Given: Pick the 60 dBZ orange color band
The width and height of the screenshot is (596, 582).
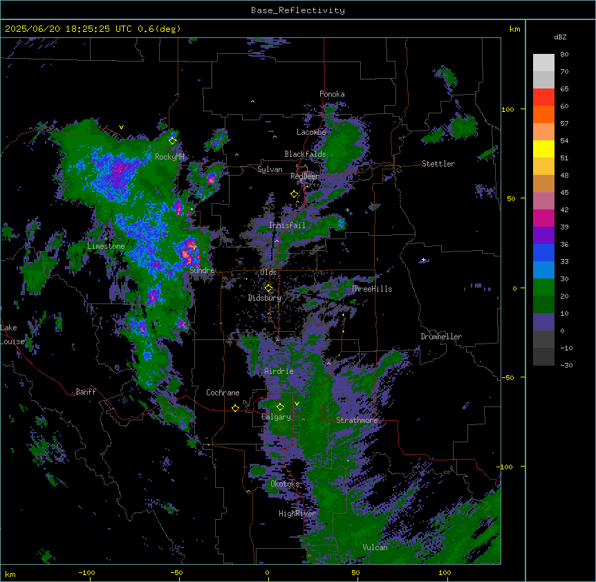Looking at the screenshot, I should pyautogui.click(x=543, y=114).
